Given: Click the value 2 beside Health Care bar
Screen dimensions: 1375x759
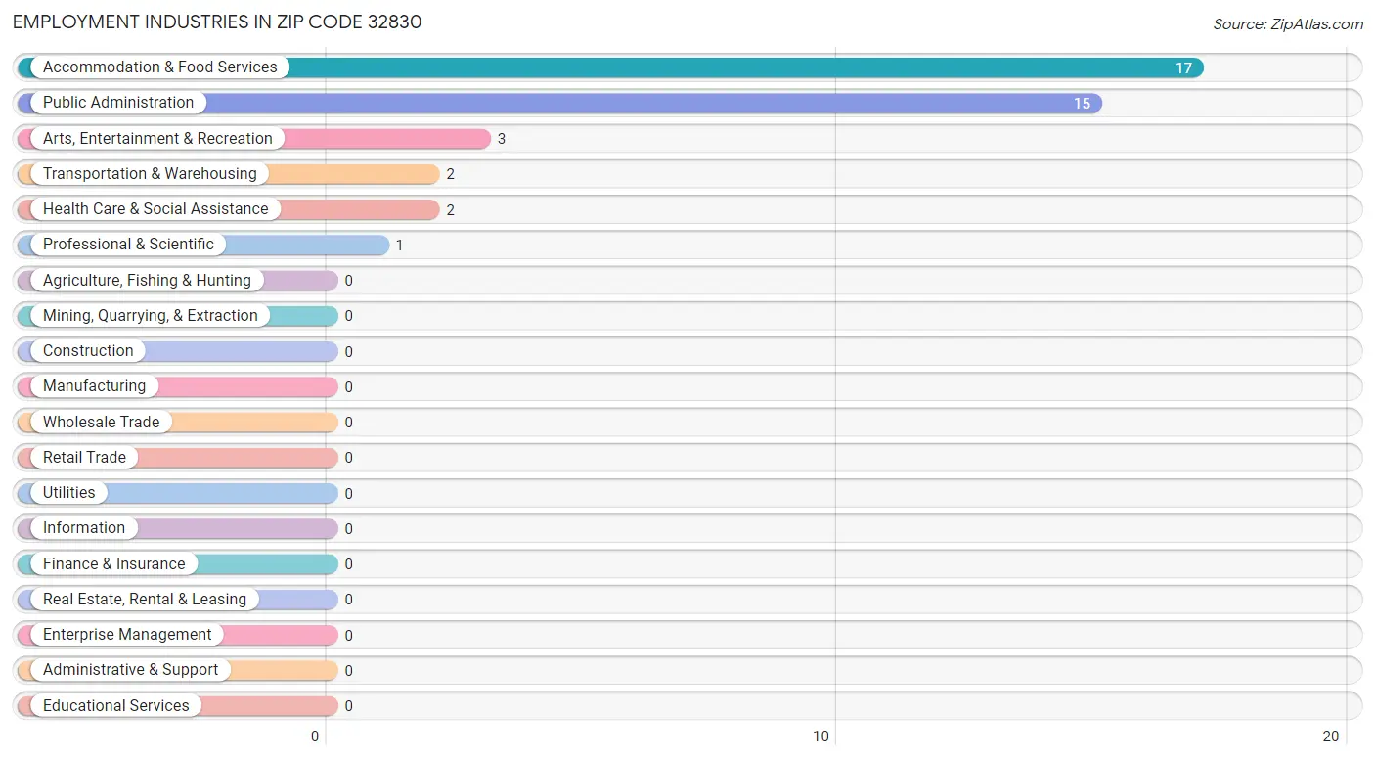Looking at the screenshot, I should pos(451,210).
